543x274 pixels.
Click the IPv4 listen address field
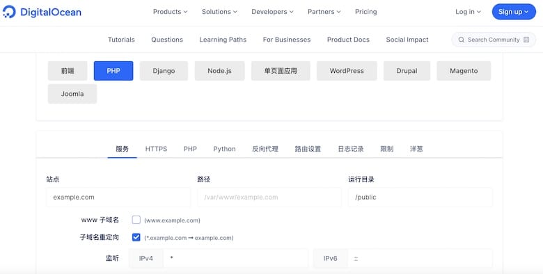235,259
